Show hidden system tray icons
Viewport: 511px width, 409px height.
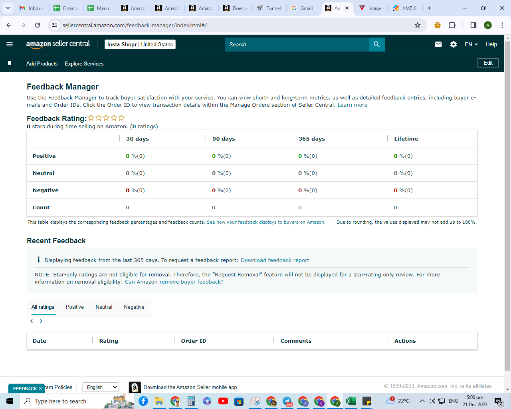pyautogui.click(x=422, y=401)
